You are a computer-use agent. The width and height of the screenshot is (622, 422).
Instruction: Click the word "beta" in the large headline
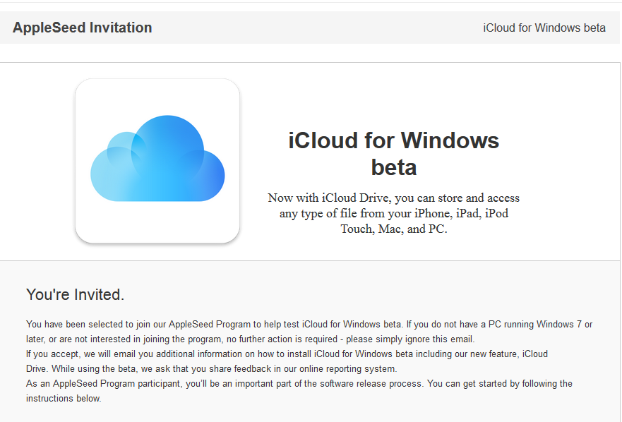(394, 167)
